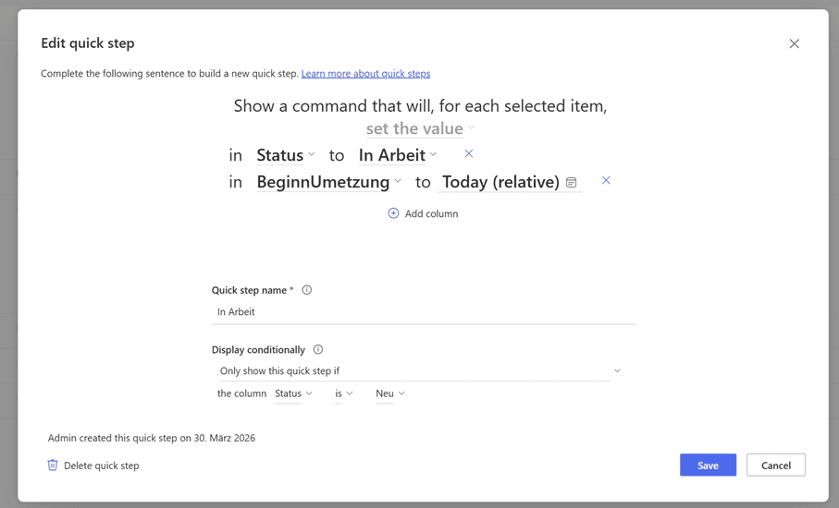Open the BeginnUmetzung column dropdown
The height and width of the screenshot is (508, 839).
(329, 182)
